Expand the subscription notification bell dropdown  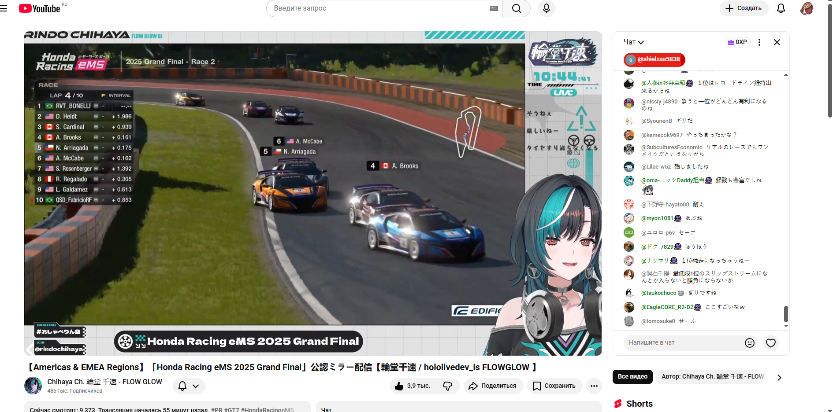tap(189, 386)
